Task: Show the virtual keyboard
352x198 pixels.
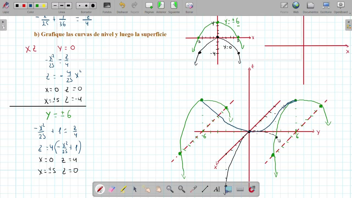Action: click(x=240, y=189)
